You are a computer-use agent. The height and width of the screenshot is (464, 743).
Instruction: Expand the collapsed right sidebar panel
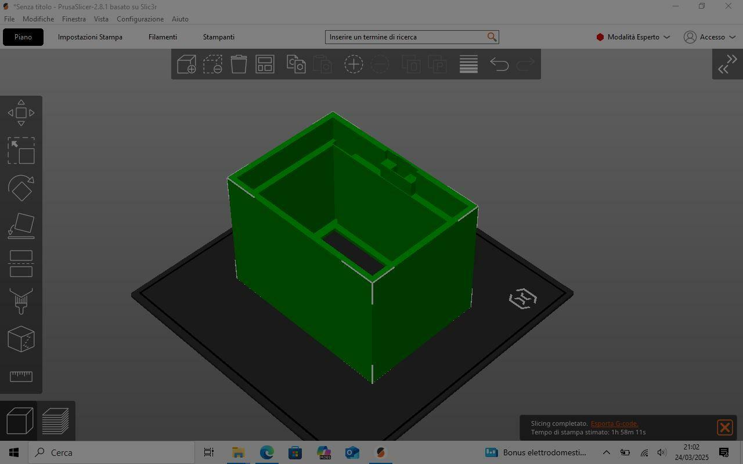click(x=727, y=64)
